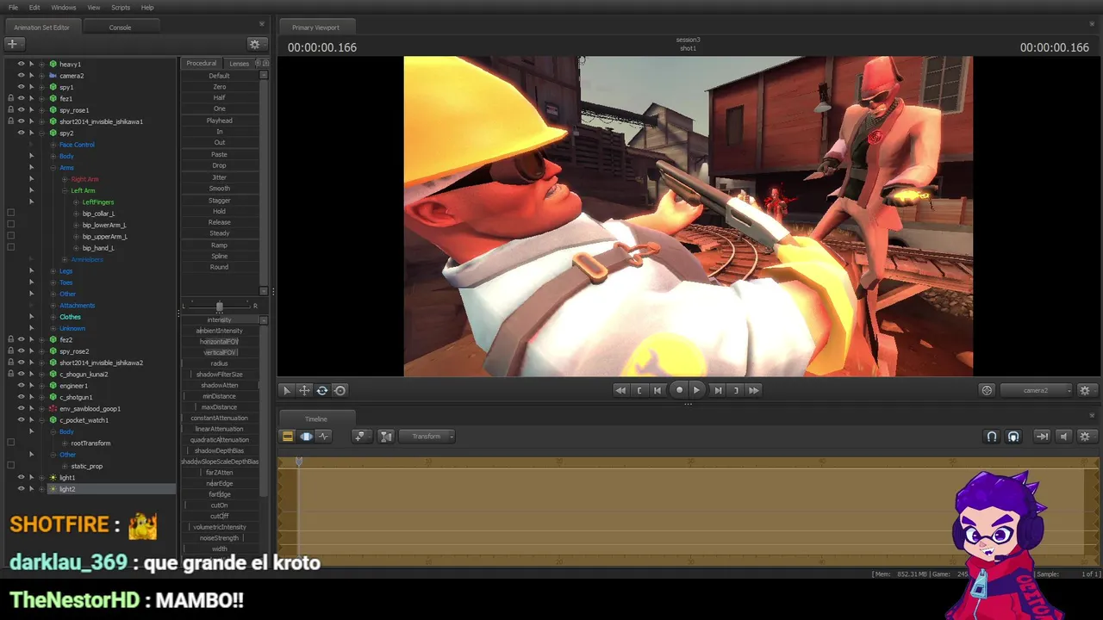Viewport: 1103px width, 620px height.
Task: Activate the screen manipulator circle tool
Action: [340, 390]
